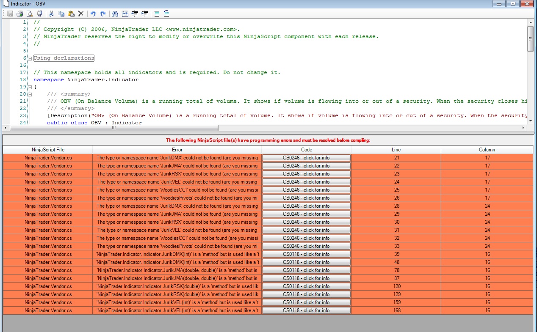Expand the collapsed Using declarations region
The width and height of the screenshot is (537, 332).
[30, 58]
